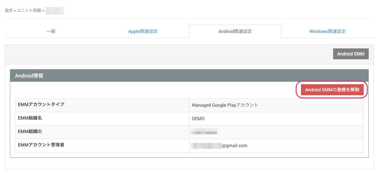Select the Android関連設定 tab
This screenshot has height=175, width=379.
(x=235, y=31)
